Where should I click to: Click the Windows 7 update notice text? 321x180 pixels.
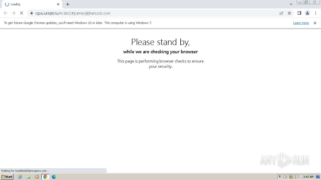(x=78, y=23)
